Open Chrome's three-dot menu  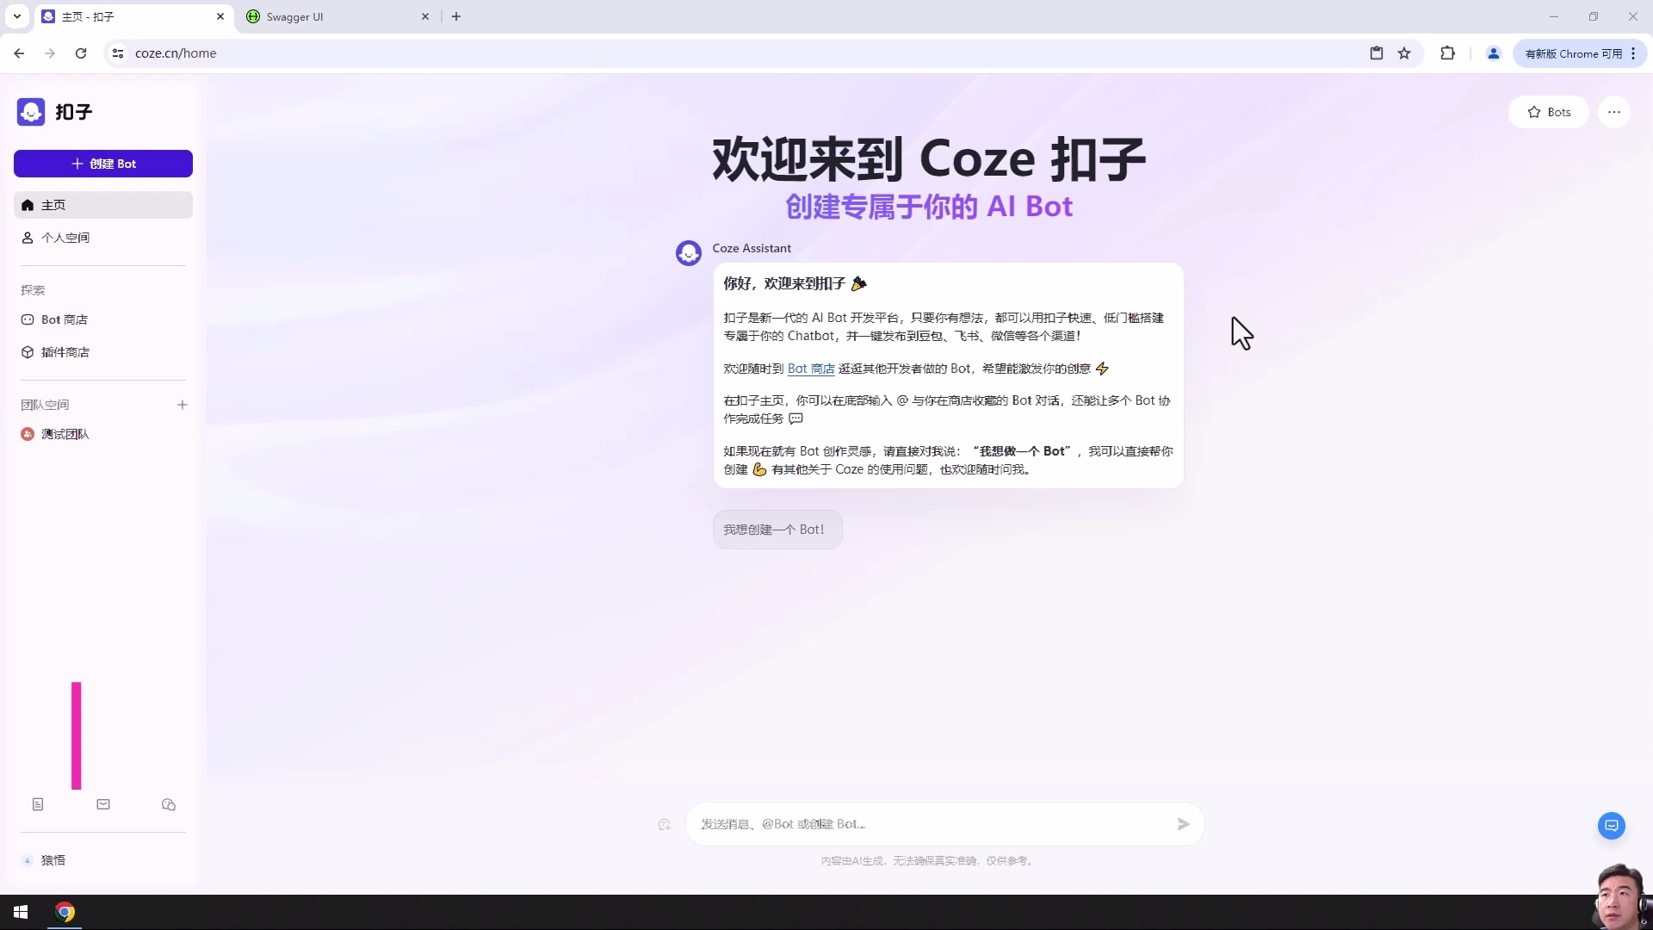pyautogui.click(x=1633, y=53)
